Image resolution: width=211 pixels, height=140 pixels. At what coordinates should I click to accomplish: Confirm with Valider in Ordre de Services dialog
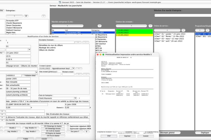pos(26,139)
